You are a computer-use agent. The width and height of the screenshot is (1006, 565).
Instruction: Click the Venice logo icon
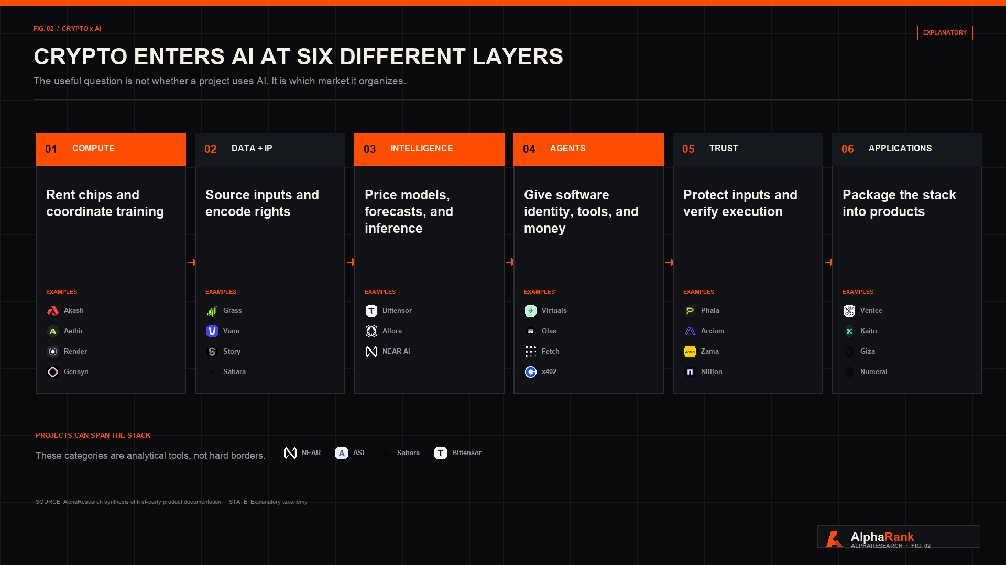849,311
